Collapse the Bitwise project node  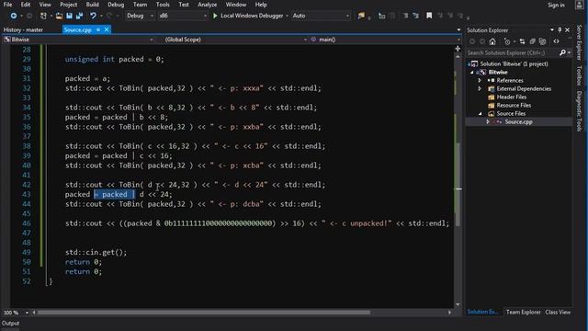(472, 72)
